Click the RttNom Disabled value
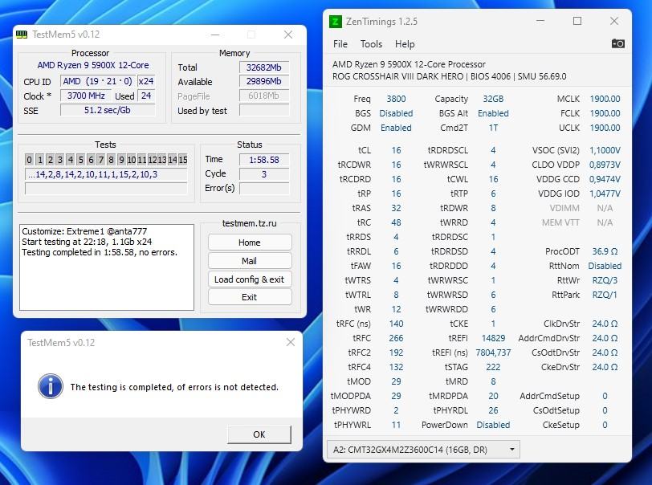652x485 pixels. [605, 267]
